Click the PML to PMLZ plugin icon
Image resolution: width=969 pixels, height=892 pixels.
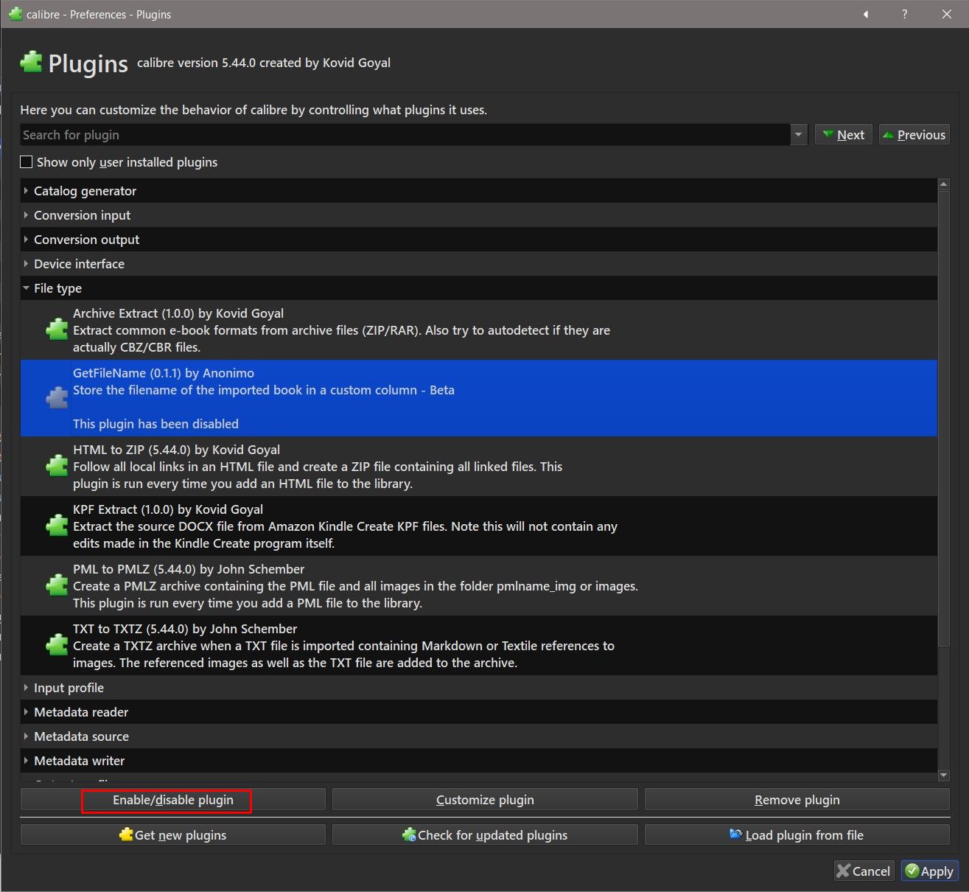coord(57,585)
